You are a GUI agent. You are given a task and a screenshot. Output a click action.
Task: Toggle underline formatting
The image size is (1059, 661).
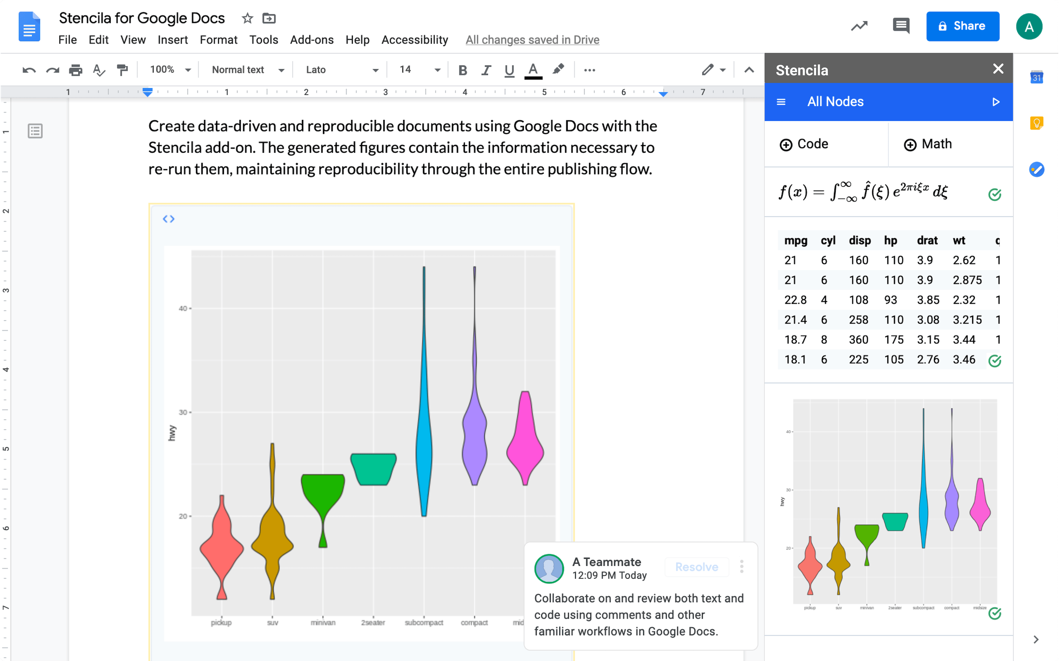[509, 69]
